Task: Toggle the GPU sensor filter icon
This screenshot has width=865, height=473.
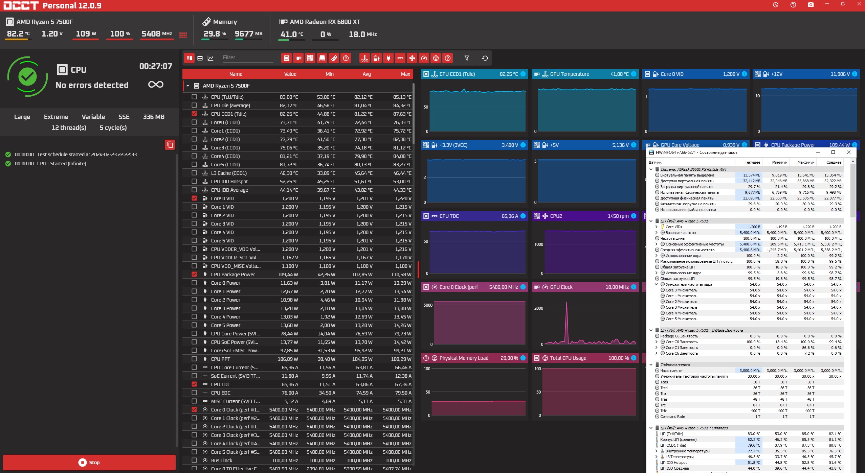Action: (x=298, y=58)
